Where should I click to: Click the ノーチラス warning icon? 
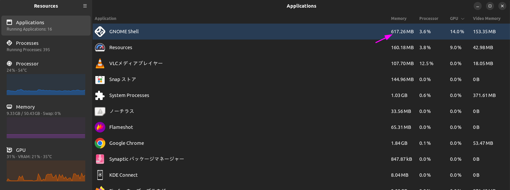click(x=100, y=111)
